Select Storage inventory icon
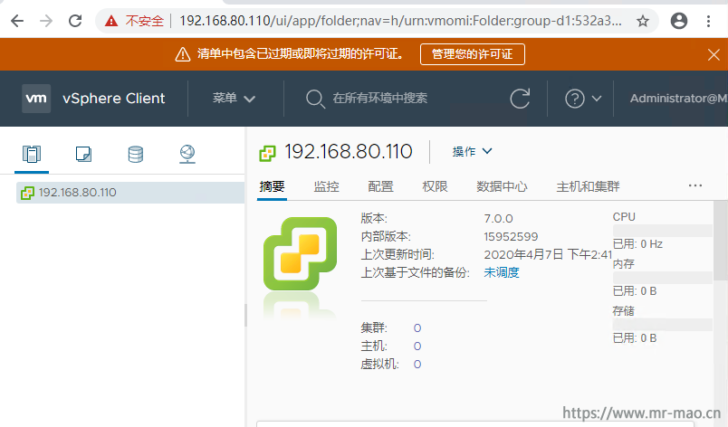Image resolution: width=728 pixels, height=427 pixels. (136, 154)
